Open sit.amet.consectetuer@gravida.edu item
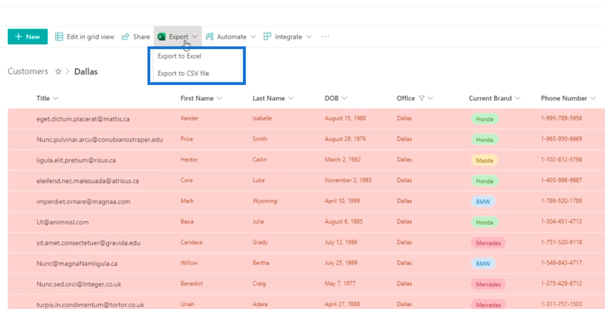605x309 pixels. [88, 243]
